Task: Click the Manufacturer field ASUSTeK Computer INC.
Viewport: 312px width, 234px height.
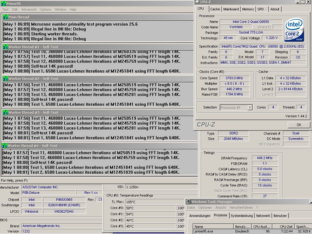Action: (62, 187)
